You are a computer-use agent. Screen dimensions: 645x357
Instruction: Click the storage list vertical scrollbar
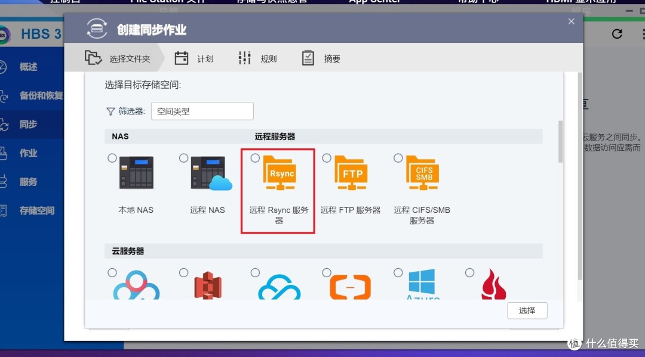point(560,142)
